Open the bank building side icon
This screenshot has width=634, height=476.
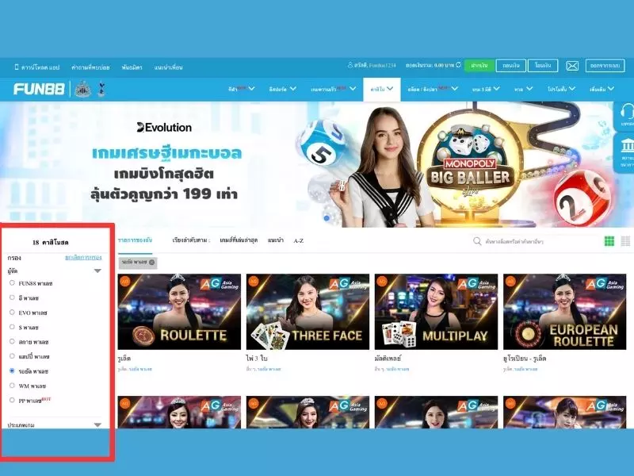(x=627, y=145)
